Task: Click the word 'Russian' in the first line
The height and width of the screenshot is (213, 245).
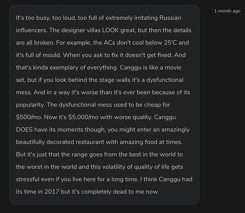Action: coord(170,18)
